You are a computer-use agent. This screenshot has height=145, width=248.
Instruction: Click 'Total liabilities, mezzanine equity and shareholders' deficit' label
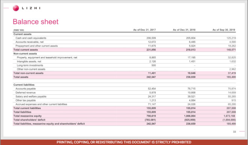[49, 124]
